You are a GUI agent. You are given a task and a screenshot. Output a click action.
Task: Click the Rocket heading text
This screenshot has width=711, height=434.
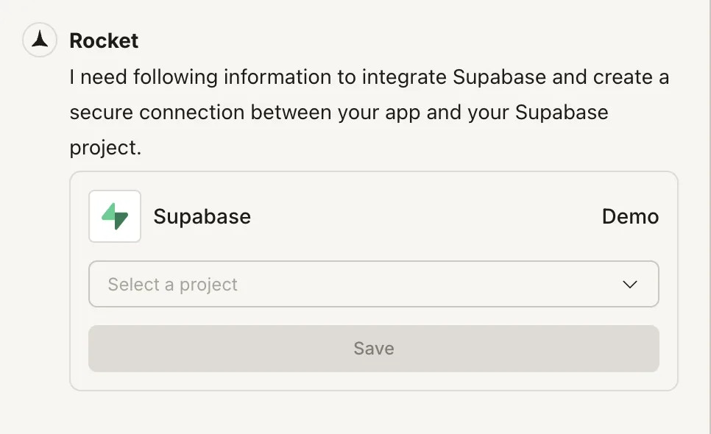pyautogui.click(x=103, y=41)
